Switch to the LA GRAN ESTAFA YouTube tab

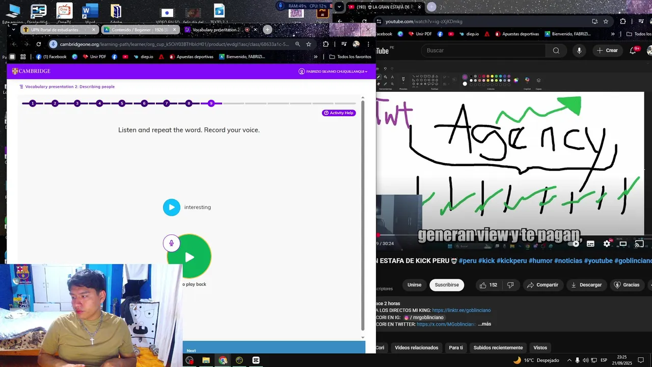(x=385, y=7)
